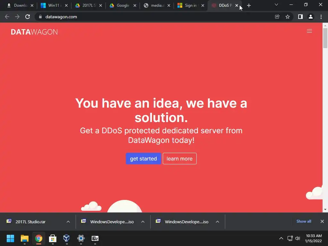Click the blue get started button

click(143, 159)
